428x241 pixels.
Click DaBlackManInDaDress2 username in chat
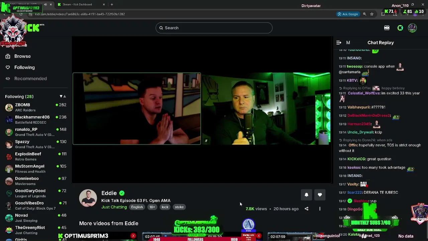click(368, 115)
